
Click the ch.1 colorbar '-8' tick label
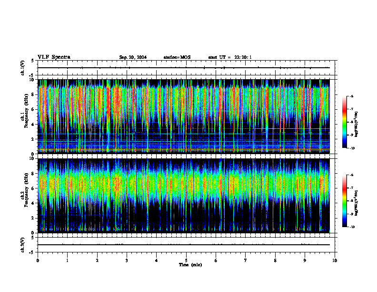click(x=351, y=122)
